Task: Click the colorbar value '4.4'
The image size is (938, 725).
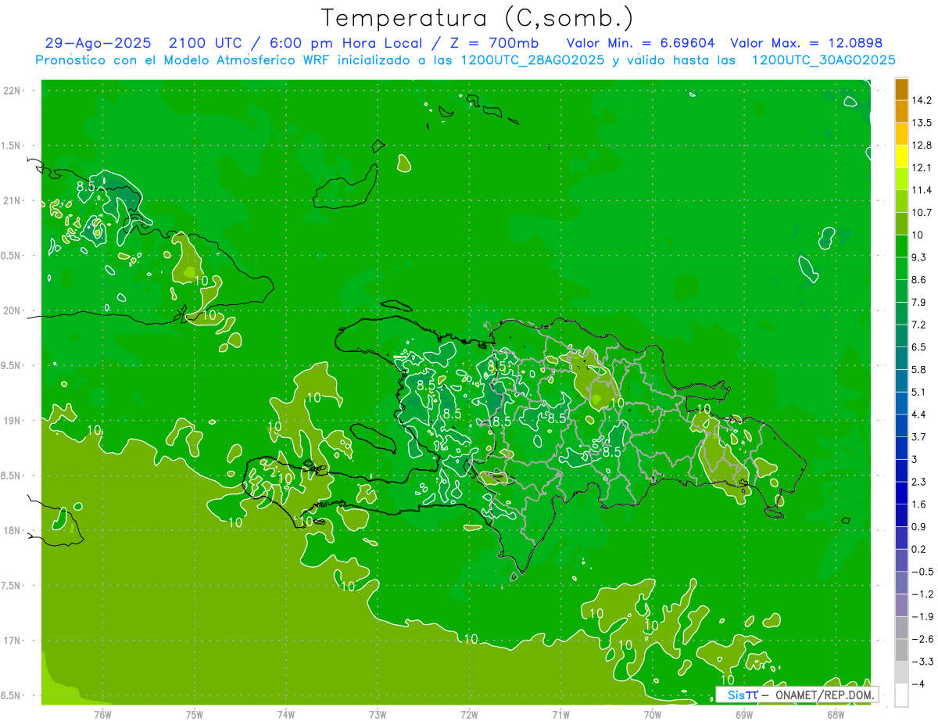Action: pyautogui.click(x=919, y=415)
